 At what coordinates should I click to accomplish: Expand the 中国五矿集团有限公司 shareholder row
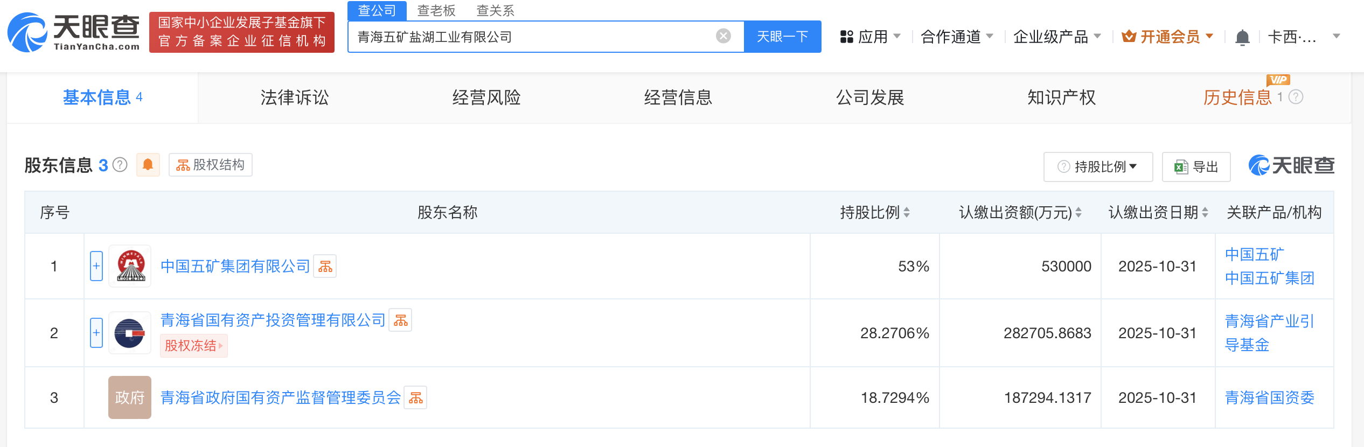pyautogui.click(x=96, y=266)
